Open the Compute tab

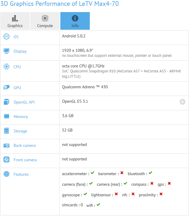click(45, 21)
